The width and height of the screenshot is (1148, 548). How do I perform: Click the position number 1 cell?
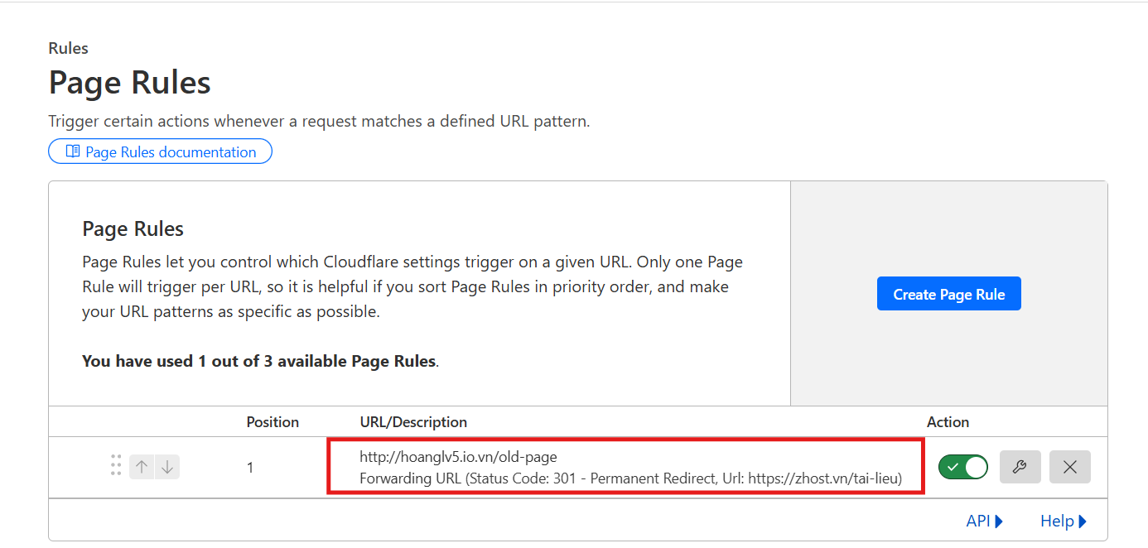250,468
